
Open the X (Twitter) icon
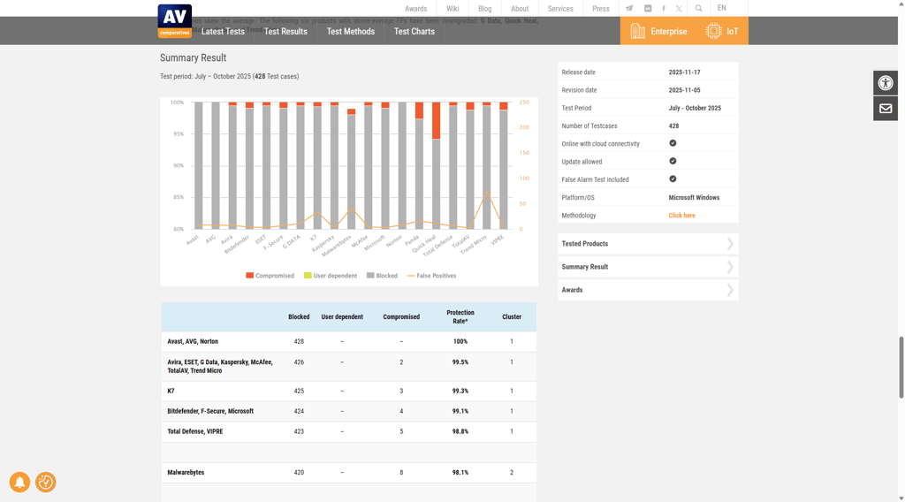pyautogui.click(x=679, y=9)
